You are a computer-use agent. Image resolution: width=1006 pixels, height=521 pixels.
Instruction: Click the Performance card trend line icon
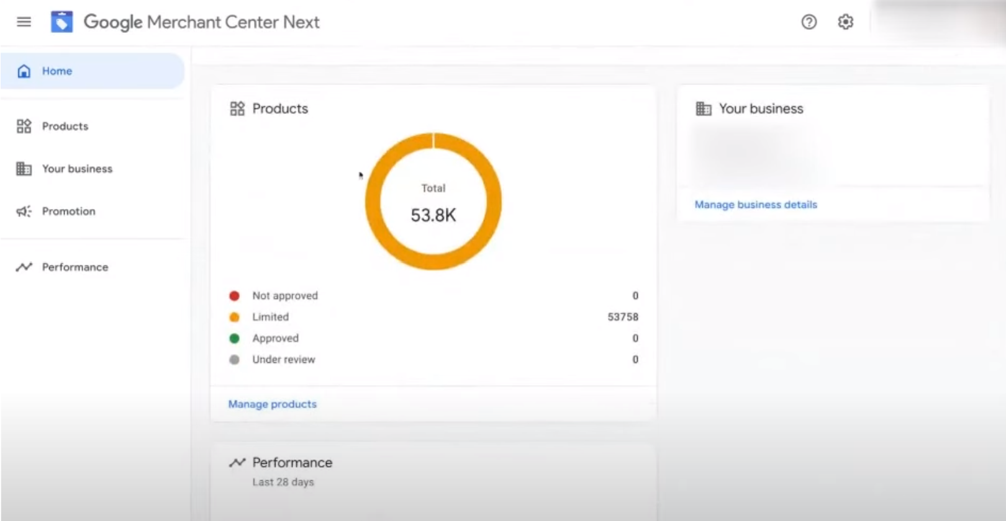click(x=237, y=463)
